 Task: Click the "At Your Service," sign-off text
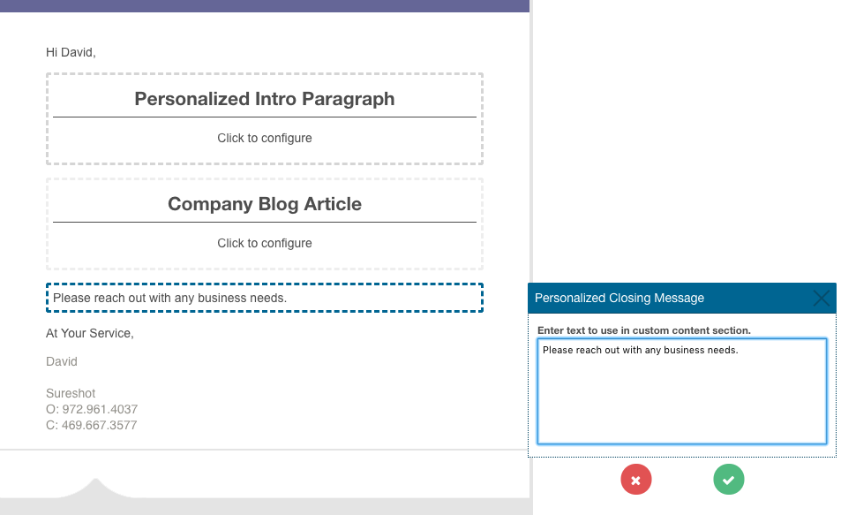[90, 334]
